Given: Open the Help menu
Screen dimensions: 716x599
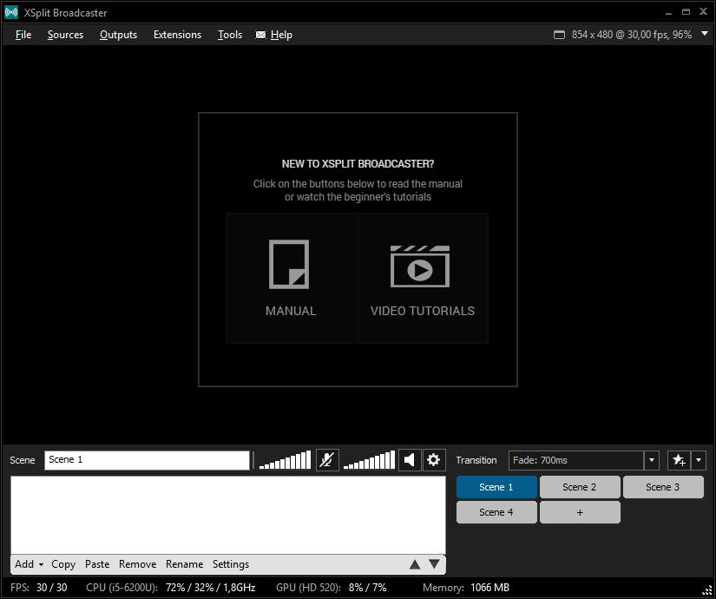Looking at the screenshot, I should coord(281,35).
